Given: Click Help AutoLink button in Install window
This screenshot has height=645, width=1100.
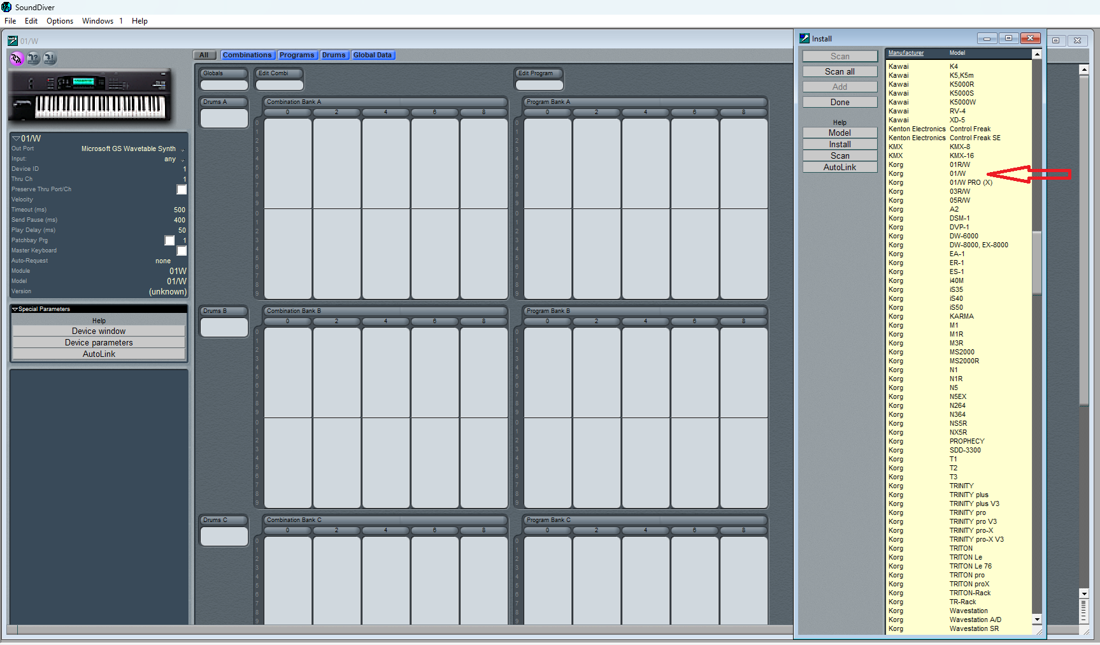Looking at the screenshot, I should point(839,167).
